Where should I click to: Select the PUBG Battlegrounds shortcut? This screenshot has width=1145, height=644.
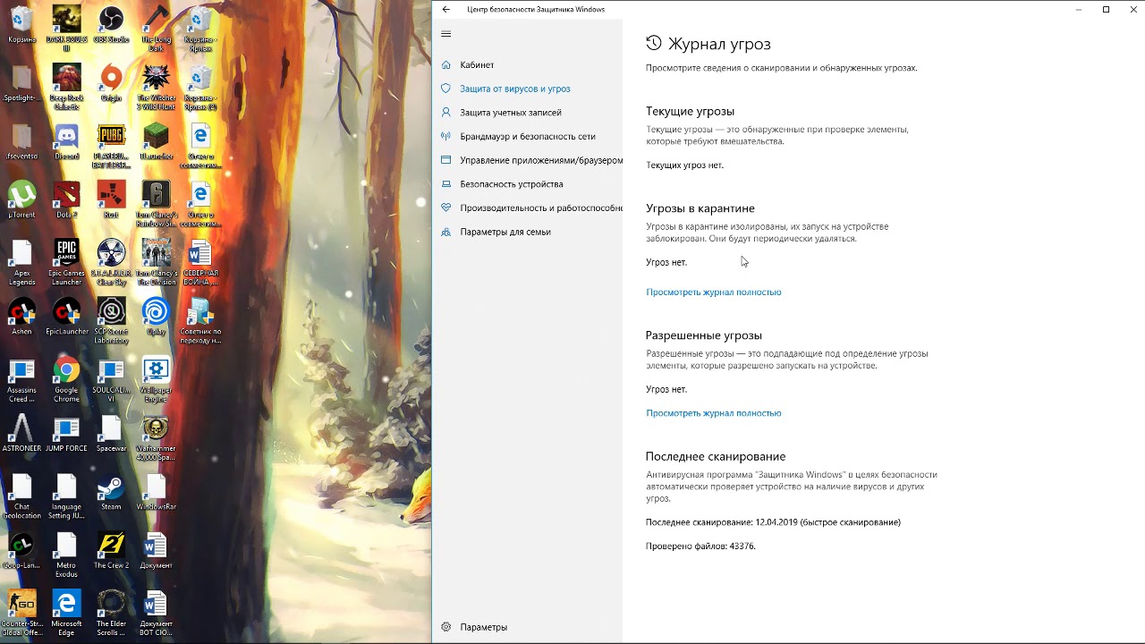(111, 146)
